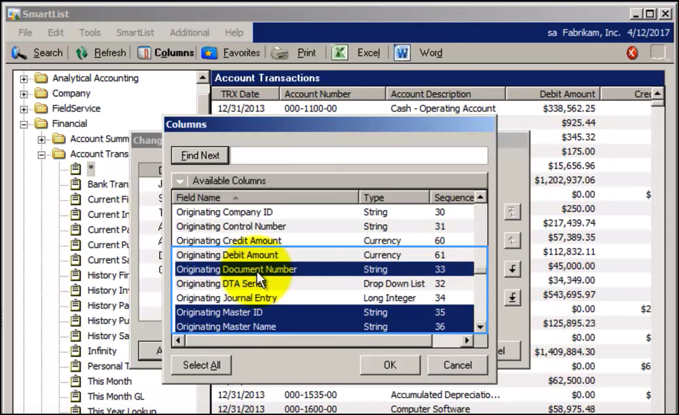This screenshot has width=679, height=415.
Task: Click the asterisk favorite list icon
Action: (x=75, y=169)
